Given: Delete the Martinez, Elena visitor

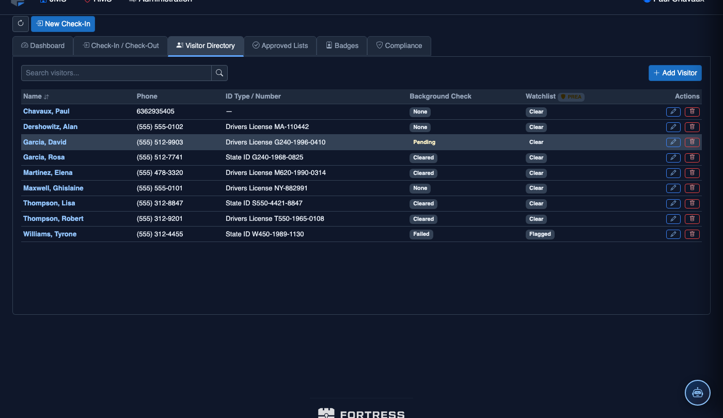Looking at the screenshot, I should (692, 173).
